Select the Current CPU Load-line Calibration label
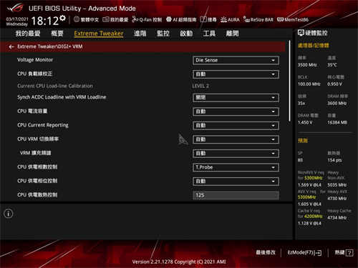The width and height of the screenshot is (358, 268). (x=55, y=86)
